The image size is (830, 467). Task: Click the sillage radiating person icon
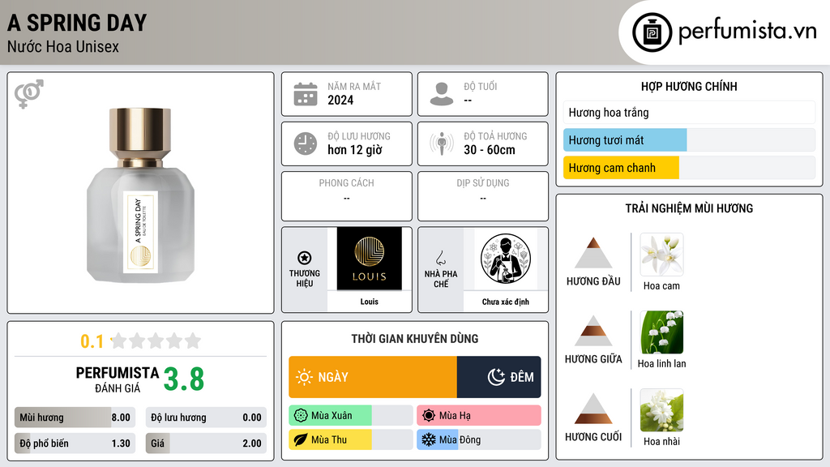point(442,144)
